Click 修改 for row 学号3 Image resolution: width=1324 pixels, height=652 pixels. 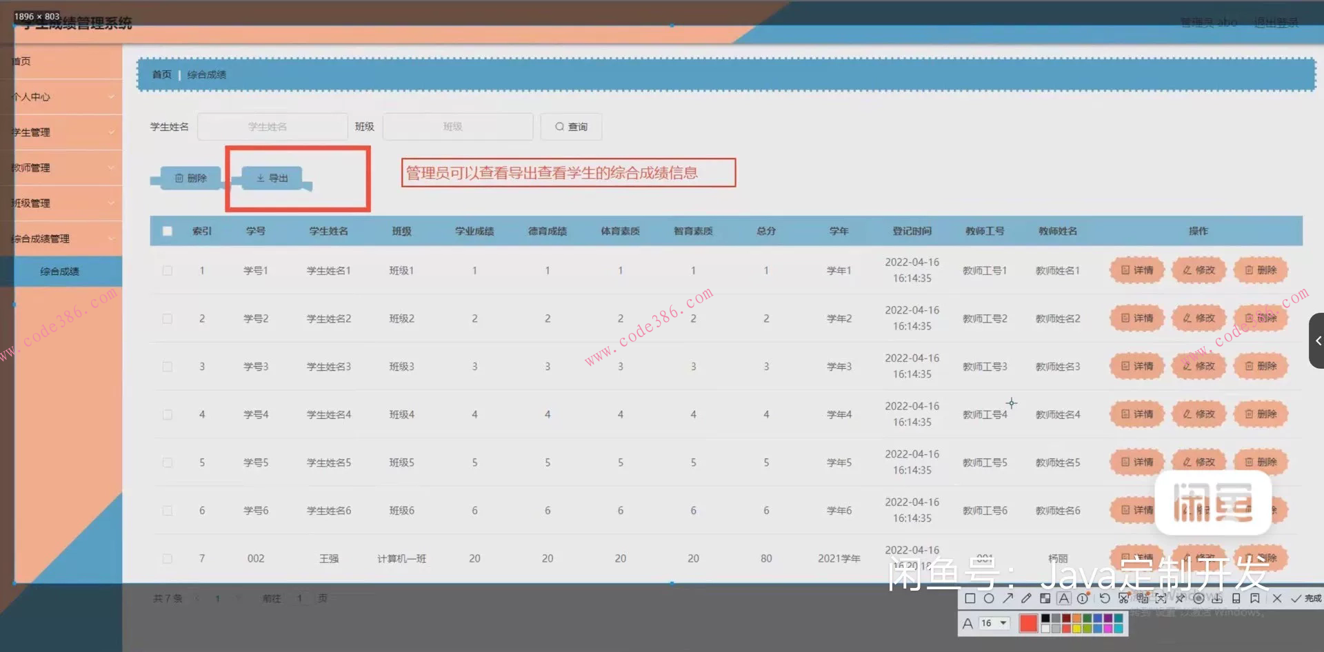click(1199, 366)
